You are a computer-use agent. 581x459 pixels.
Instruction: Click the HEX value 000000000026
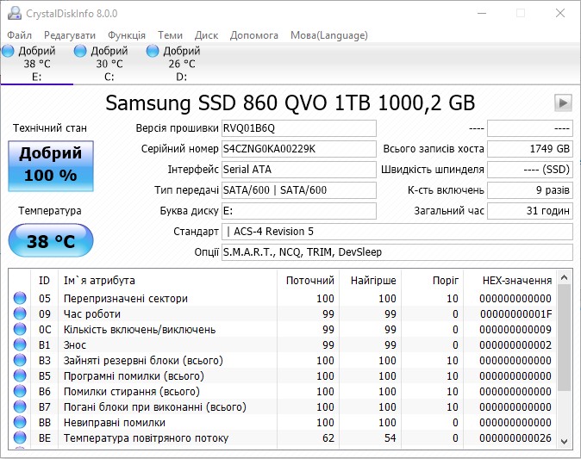[515, 438]
